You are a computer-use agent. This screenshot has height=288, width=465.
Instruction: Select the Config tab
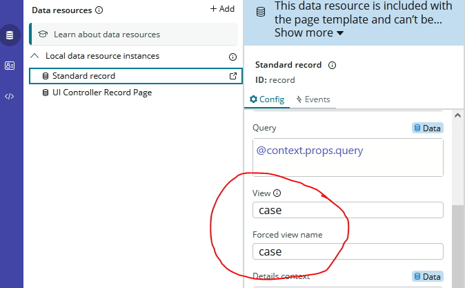(267, 99)
